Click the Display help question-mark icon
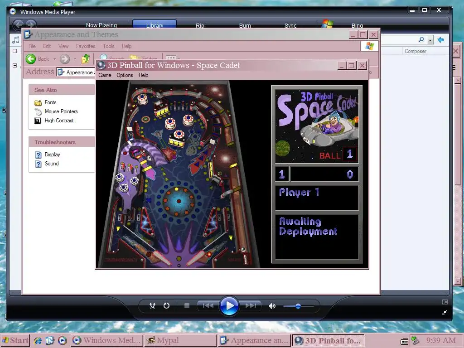The width and height of the screenshot is (464, 348). tap(38, 155)
